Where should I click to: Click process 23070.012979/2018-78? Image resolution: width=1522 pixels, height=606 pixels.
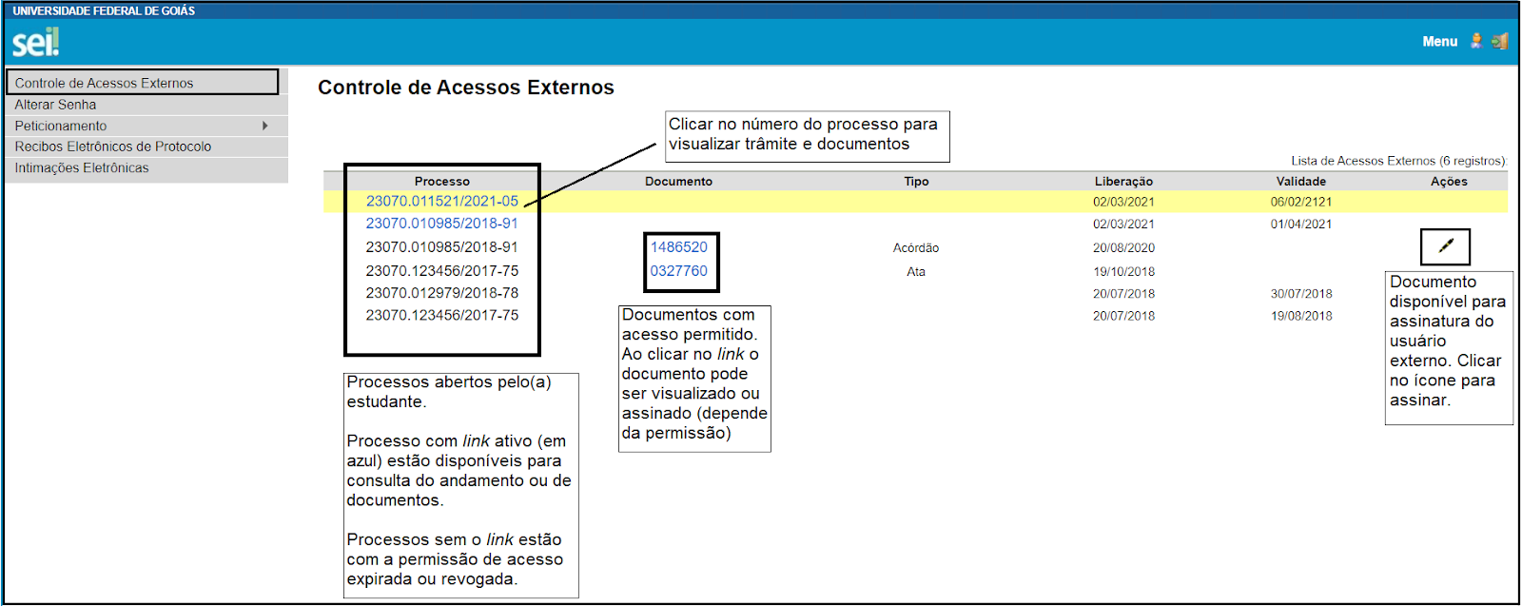click(x=442, y=293)
